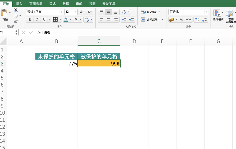Image resolution: width=236 pixels, height=149 pixels.
Task: Cancel entry with X icon
Action: (24, 32)
